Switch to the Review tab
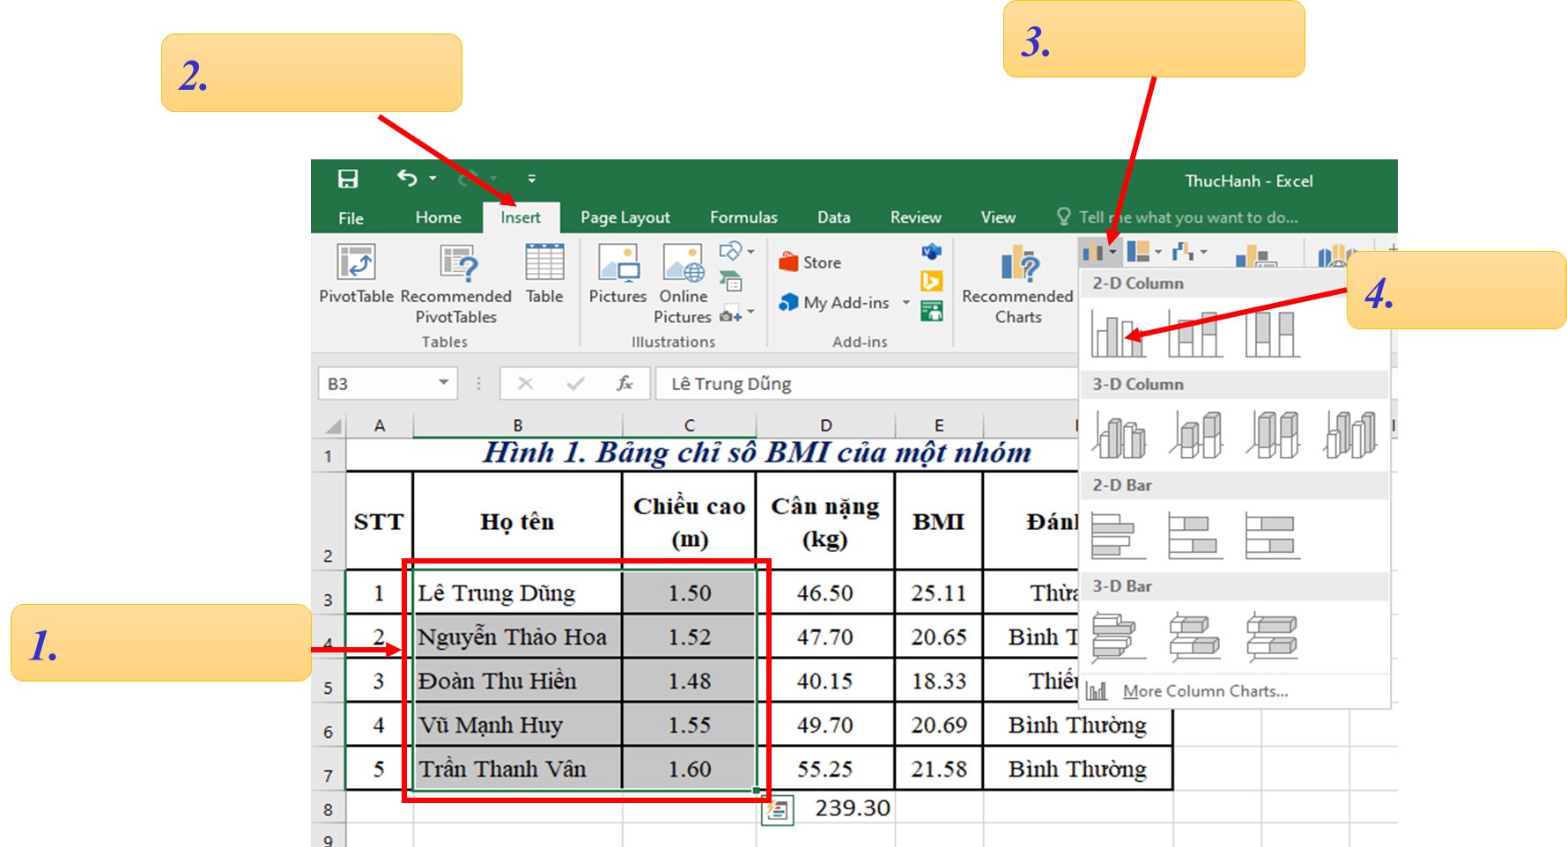The width and height of the screenshot is (1567, 847). [x=915, y=217]
